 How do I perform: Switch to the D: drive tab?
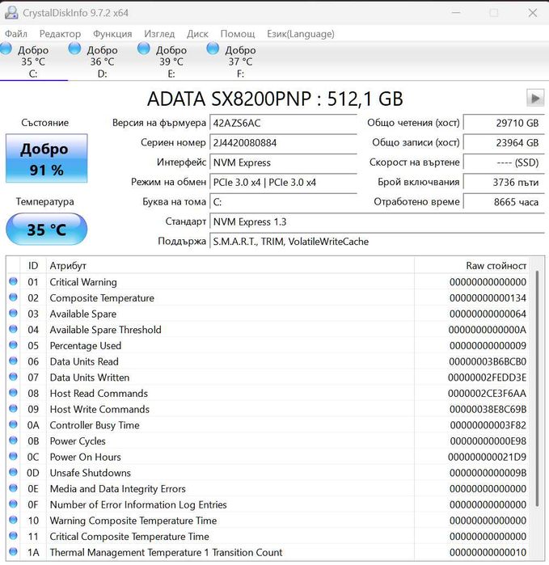[x=102, y=61]
